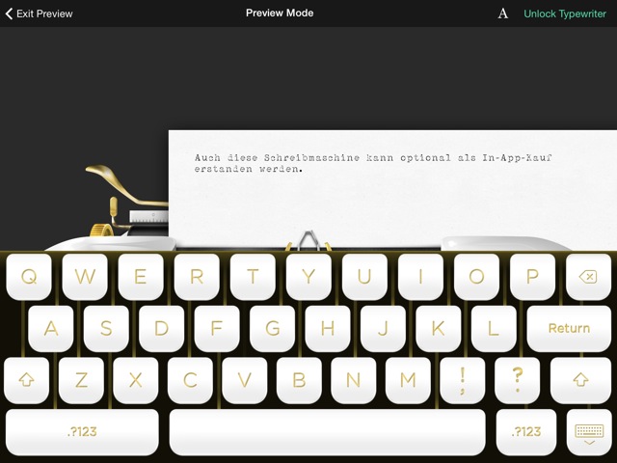Open the font settings 'A' icon
The height and width of the screenshot is (463, 617).
(x=502, y=14)
